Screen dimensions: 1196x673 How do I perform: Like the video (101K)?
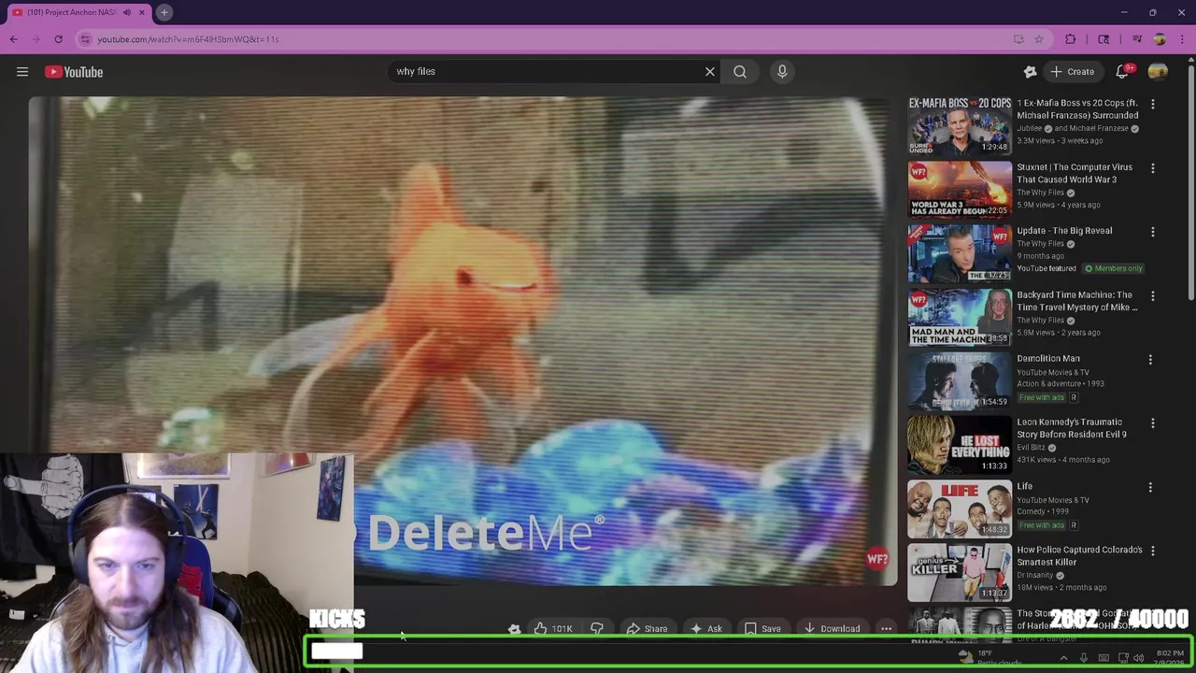click(553, 629)
